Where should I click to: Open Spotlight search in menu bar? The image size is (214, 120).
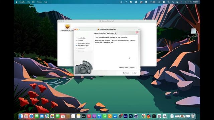coord(173,2)
